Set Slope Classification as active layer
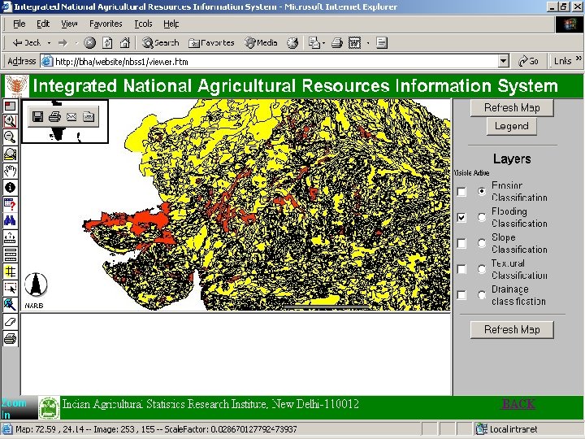The image size is (585, 439). click(x=482, y=243)
